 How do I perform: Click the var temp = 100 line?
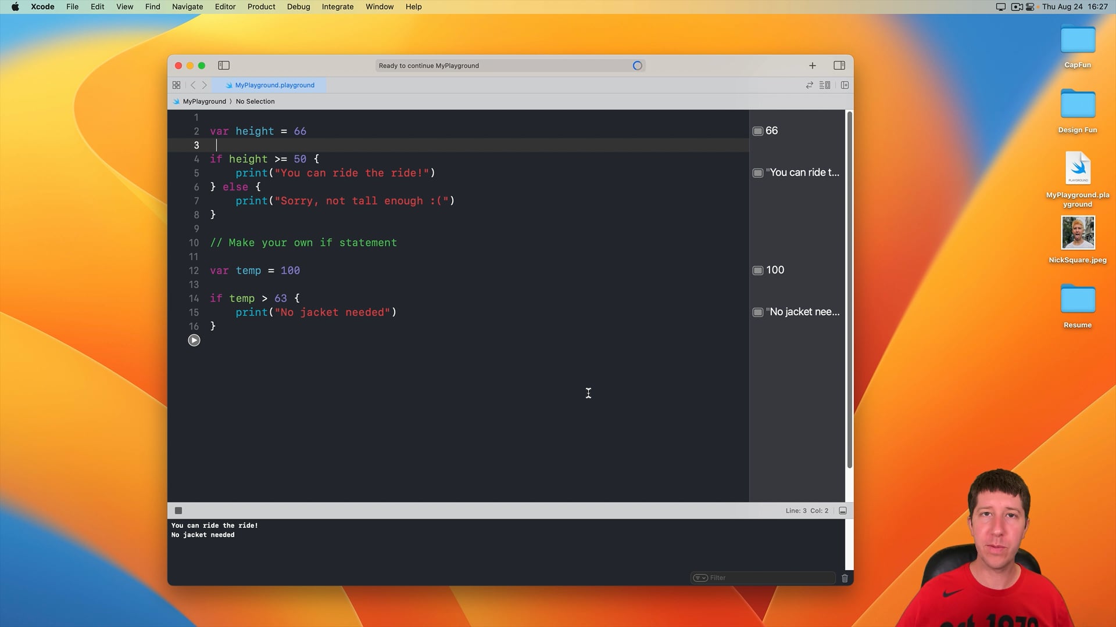click(x=255, y=271)
